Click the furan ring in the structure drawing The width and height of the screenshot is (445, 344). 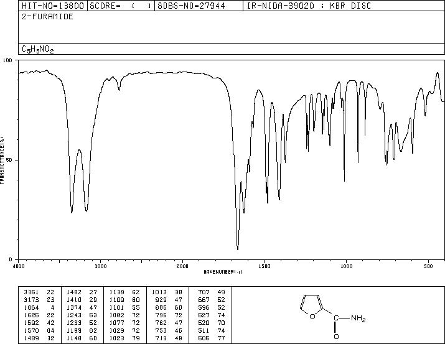(x=311, y=306)
